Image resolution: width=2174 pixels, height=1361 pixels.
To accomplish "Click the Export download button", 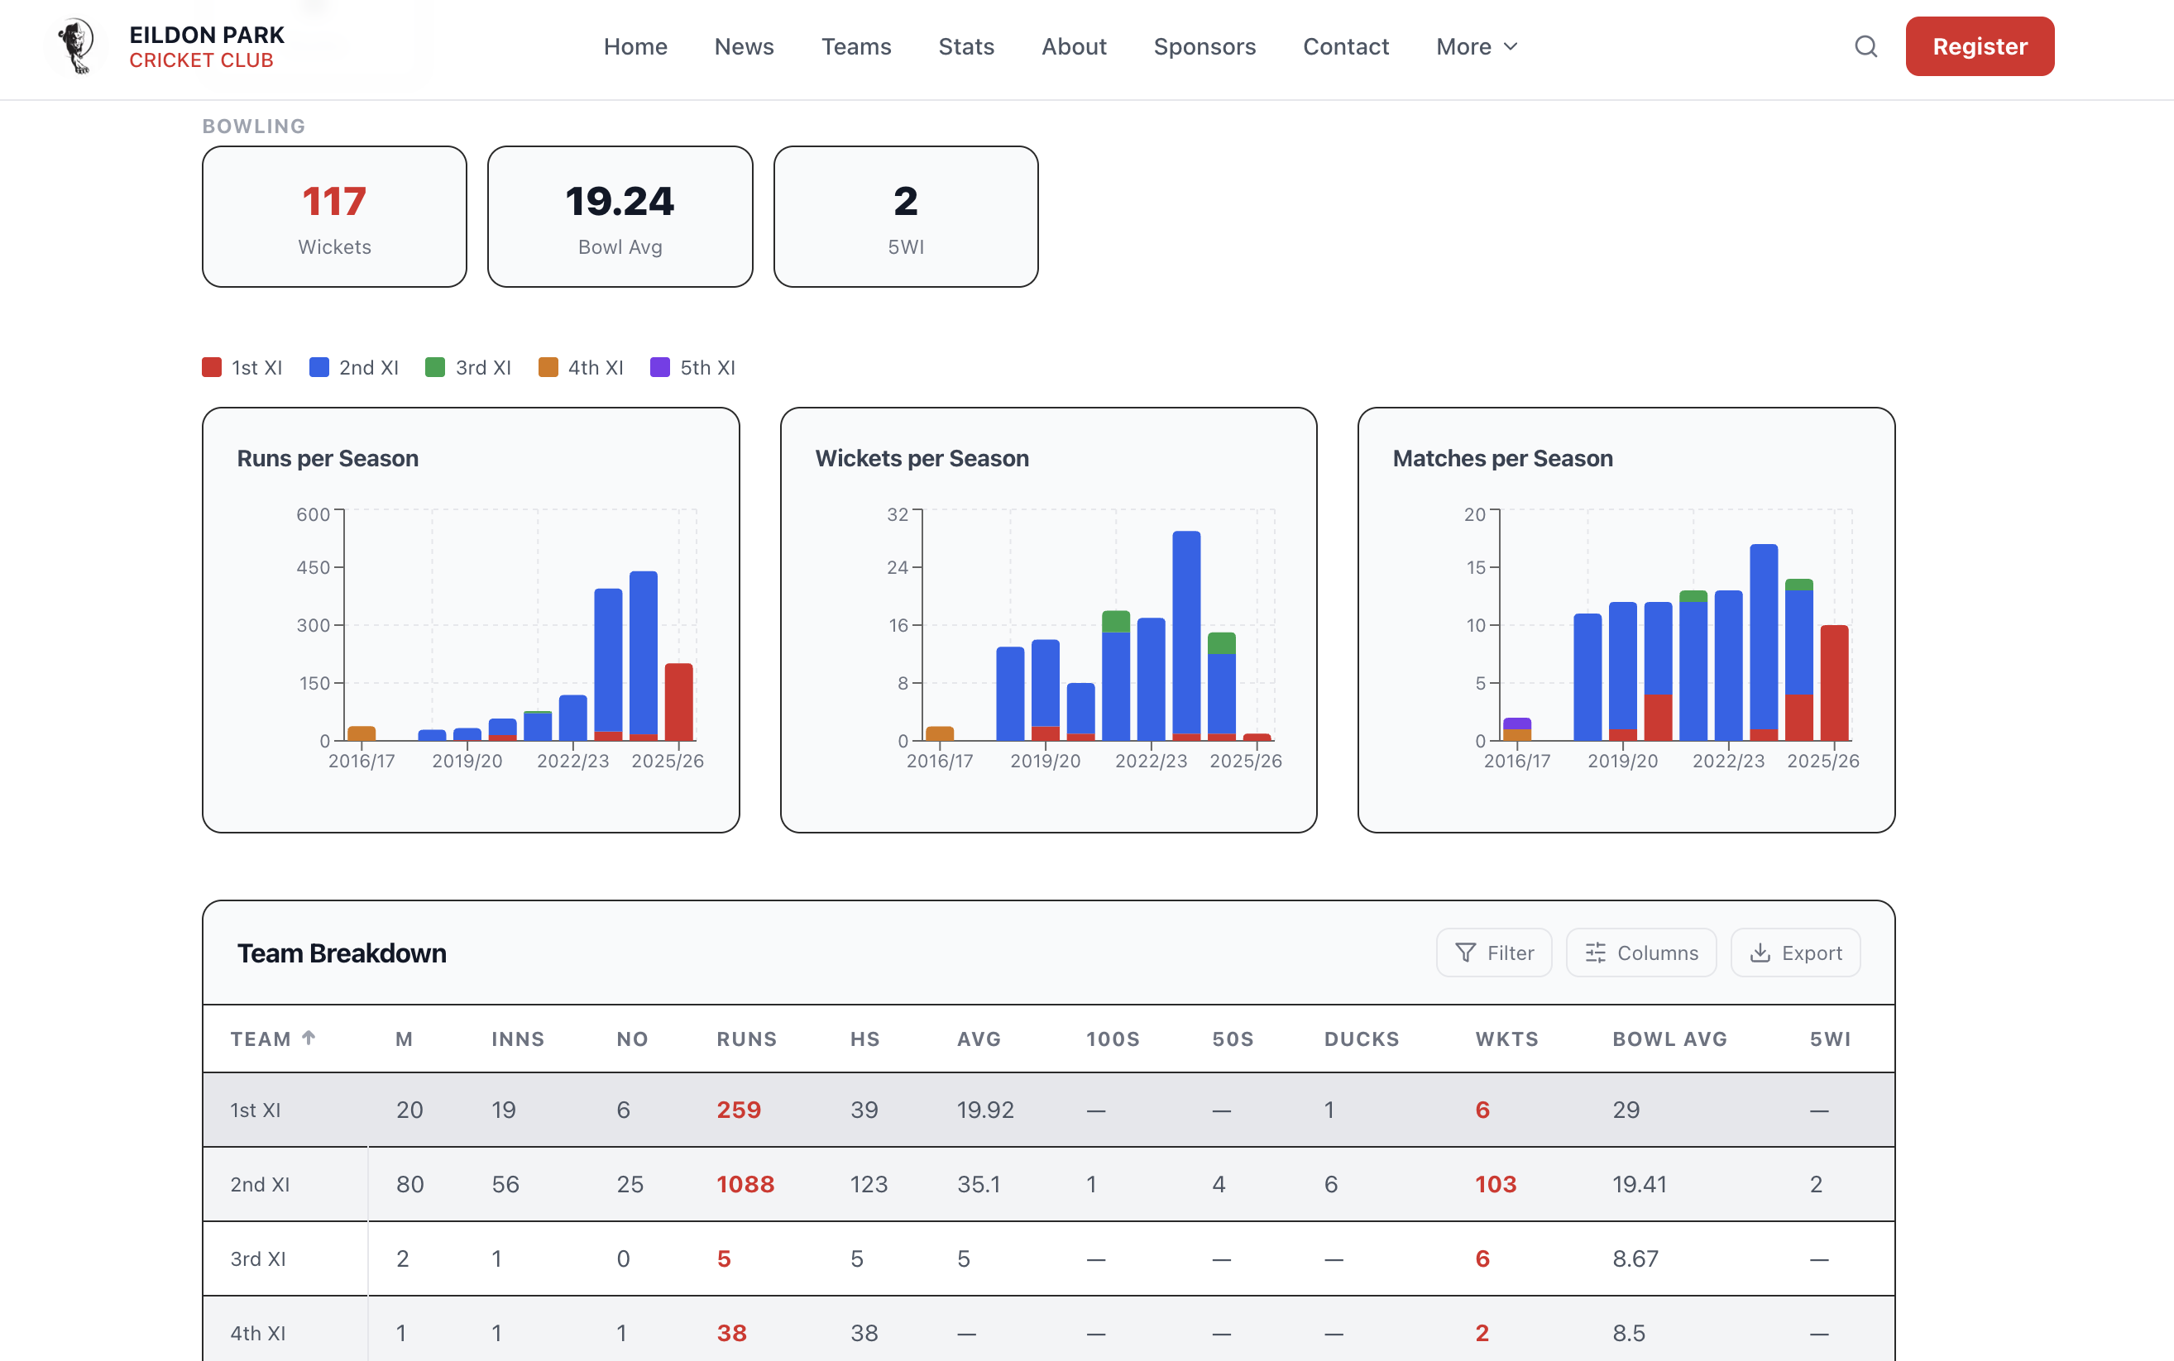I will (x=1795, y=953).
